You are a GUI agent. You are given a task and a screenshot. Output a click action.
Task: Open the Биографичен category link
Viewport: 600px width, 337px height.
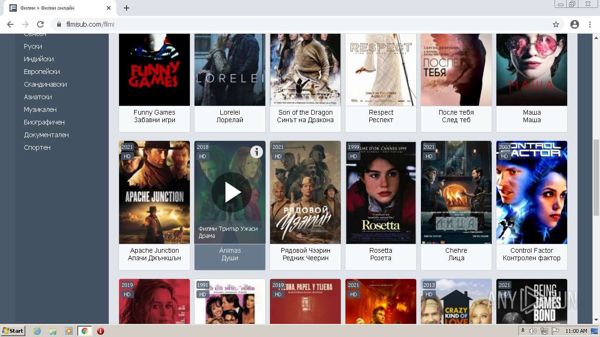(44, 122)
